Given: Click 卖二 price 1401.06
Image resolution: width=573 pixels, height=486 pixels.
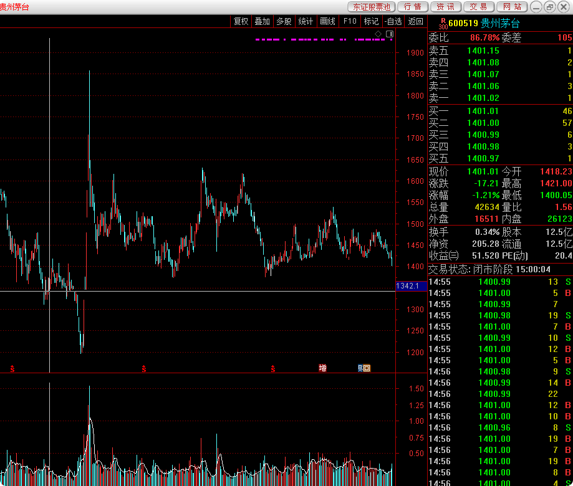Looking at the screenshot, I should tap(483, 86).
